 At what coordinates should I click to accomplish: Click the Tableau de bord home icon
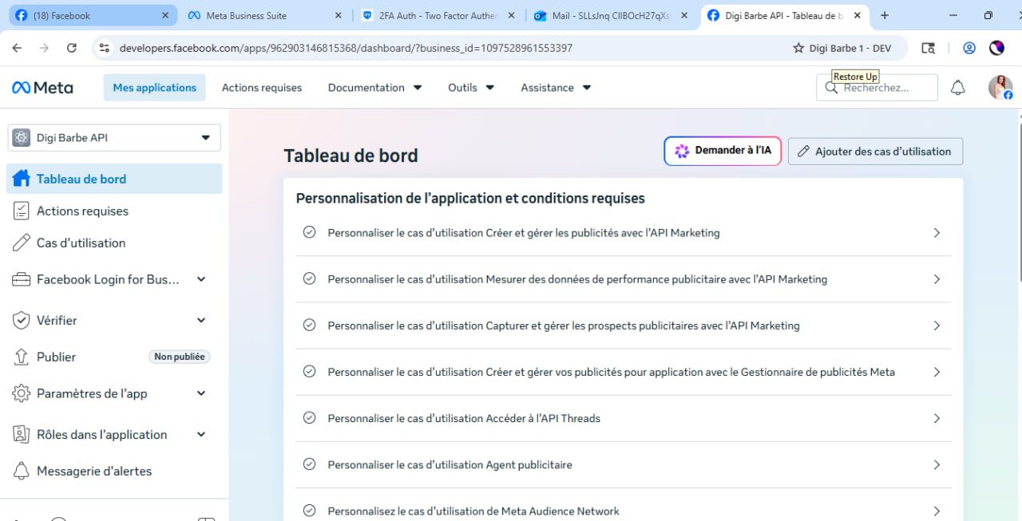[22, 179]
